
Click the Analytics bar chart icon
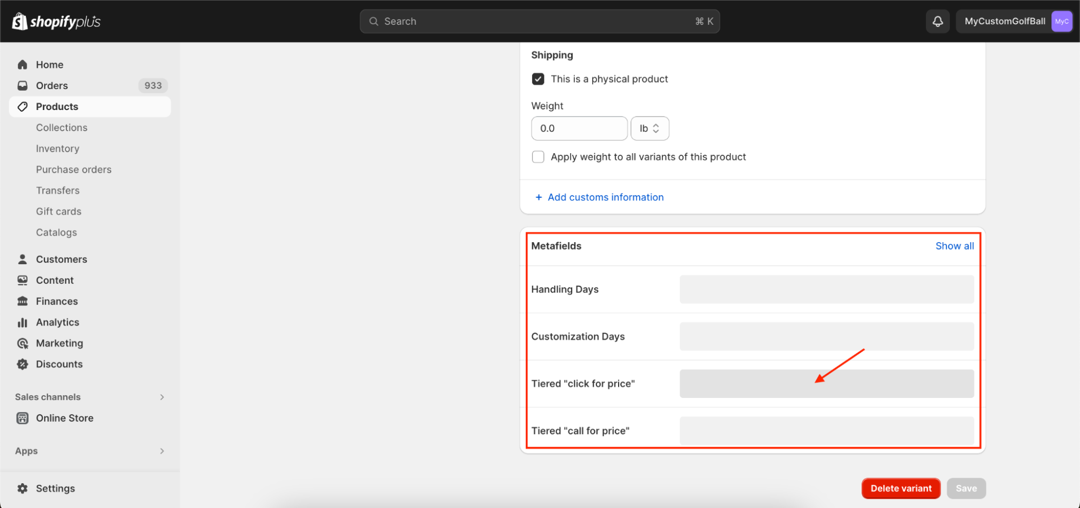click(x=23, y=322)
